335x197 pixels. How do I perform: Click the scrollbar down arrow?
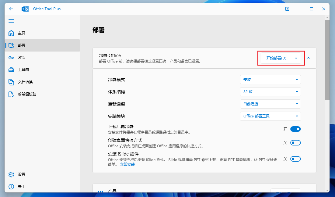(x=327, y=190)
